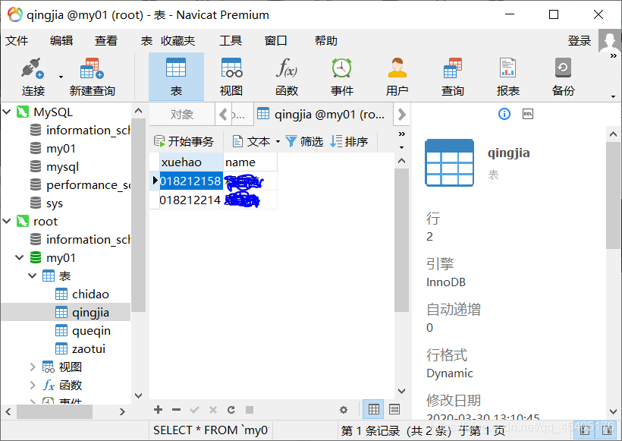This screenshot has height=441, width=622.
Task: Collapse the root connection node
Action: [7, 221]
